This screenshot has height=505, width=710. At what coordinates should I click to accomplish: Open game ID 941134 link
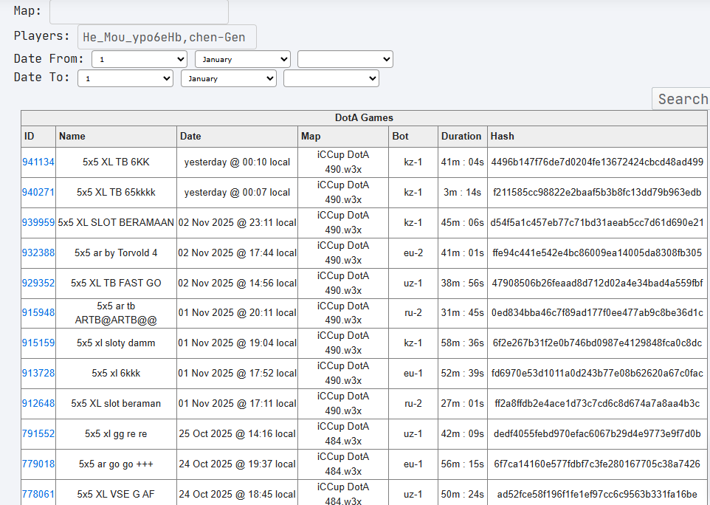coord(38,162)
